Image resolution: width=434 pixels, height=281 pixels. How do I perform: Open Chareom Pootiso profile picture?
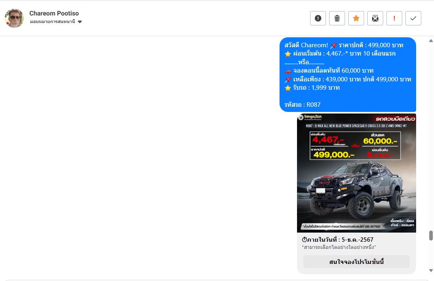[14, 18]
